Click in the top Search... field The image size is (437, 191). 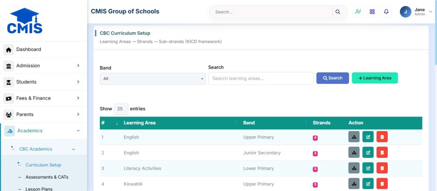point(272,12)
